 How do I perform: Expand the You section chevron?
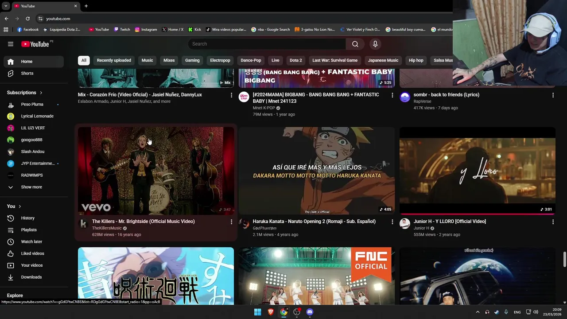point(20,206)
